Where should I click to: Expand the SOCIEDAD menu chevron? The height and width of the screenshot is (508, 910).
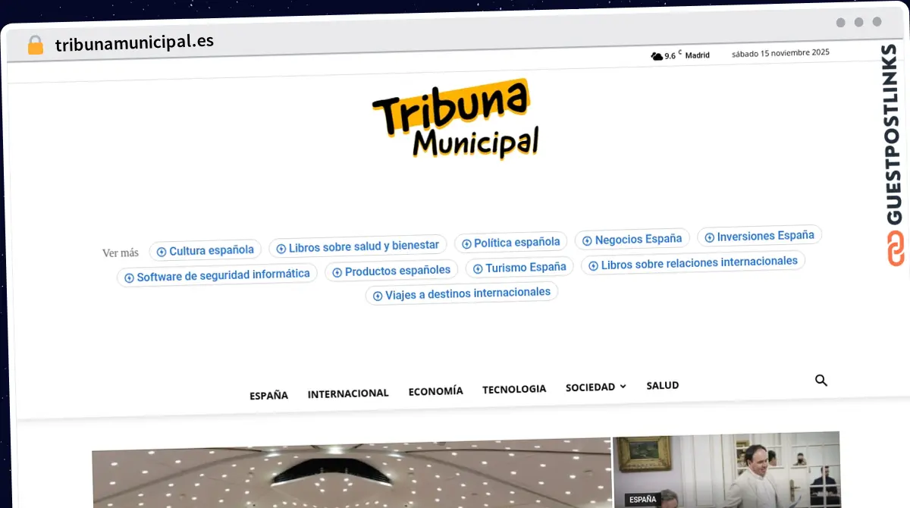[623, 387]
